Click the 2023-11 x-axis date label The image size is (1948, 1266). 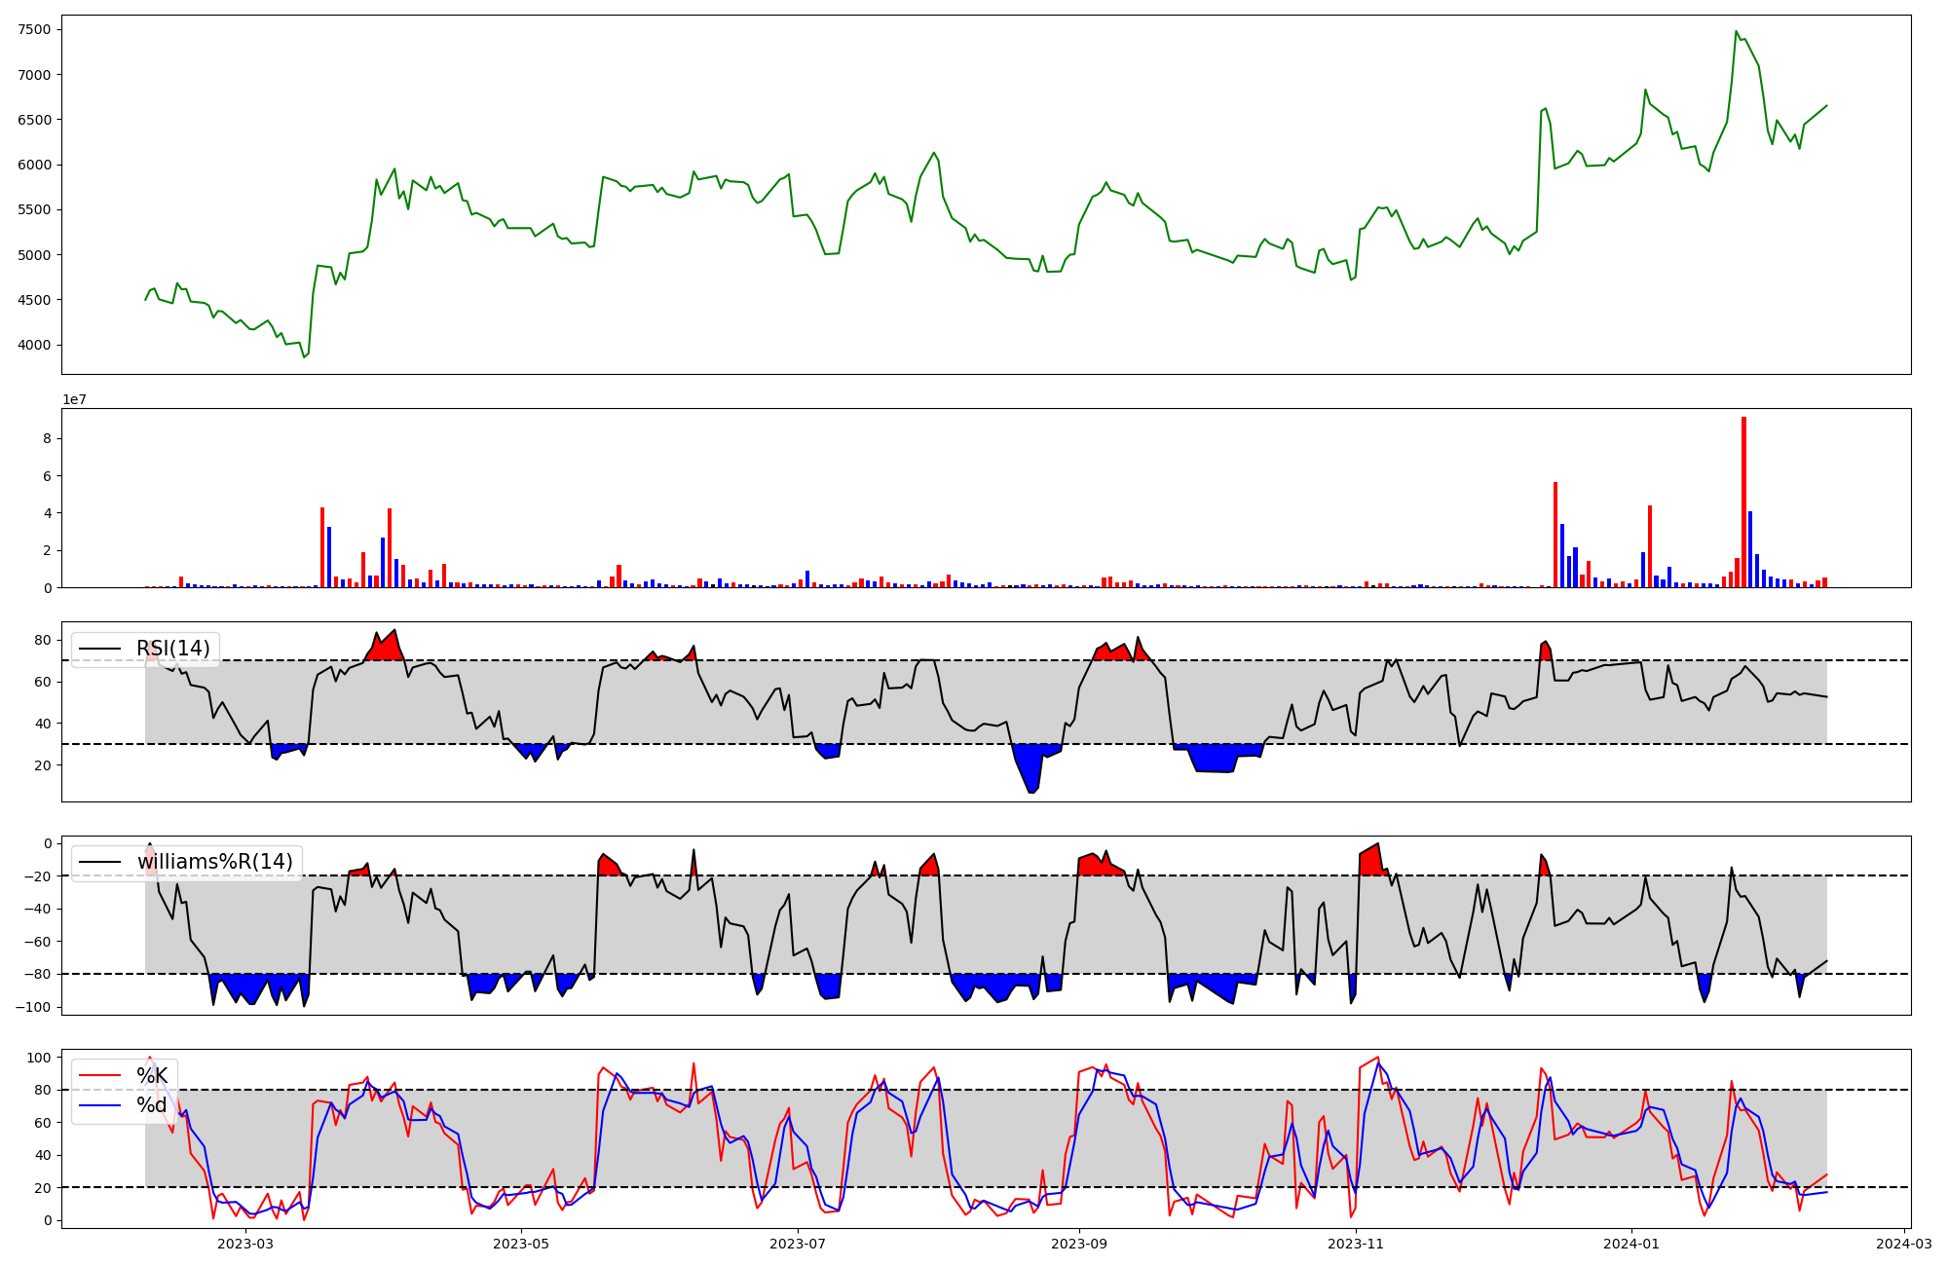1356,1244
